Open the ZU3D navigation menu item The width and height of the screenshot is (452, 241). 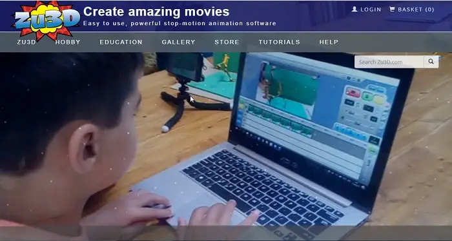pos(26,42)
